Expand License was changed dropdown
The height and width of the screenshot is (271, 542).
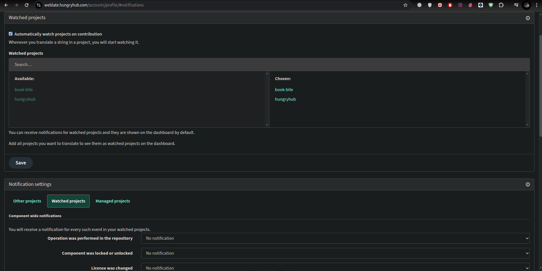click(x=335, y=268)
